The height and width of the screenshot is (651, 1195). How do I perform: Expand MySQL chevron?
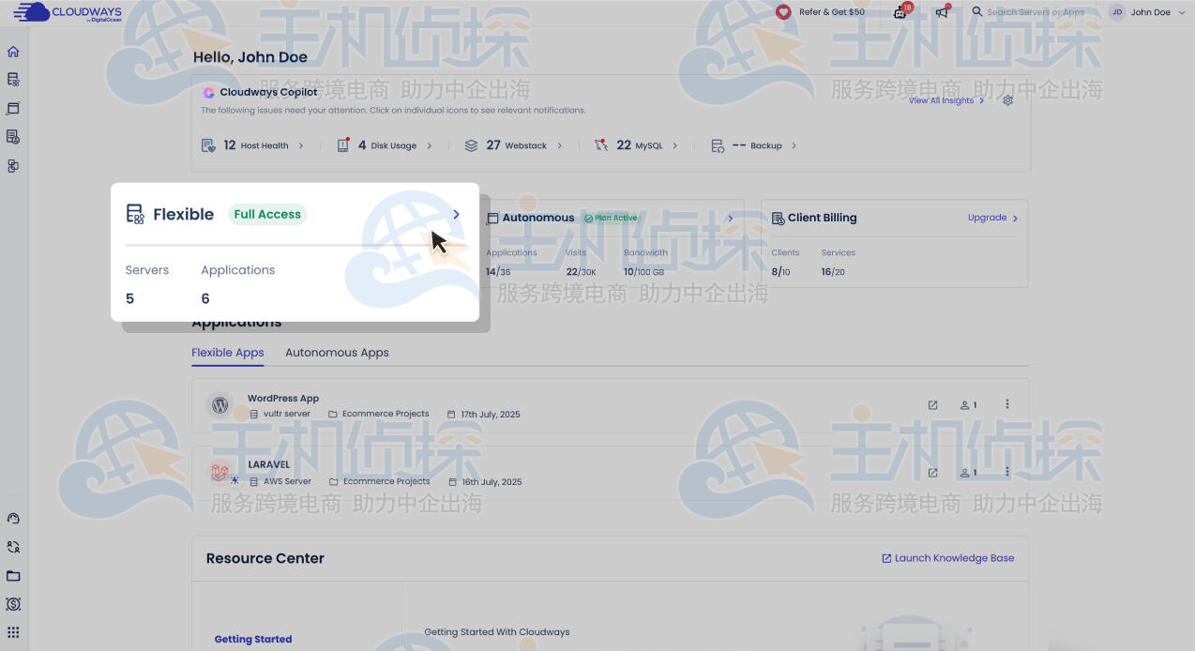(x=675, y=145)
